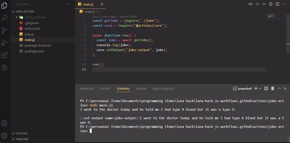Click the 'node main.js' command in terminal
290x143 pixels.
click(x=101, y=105)
